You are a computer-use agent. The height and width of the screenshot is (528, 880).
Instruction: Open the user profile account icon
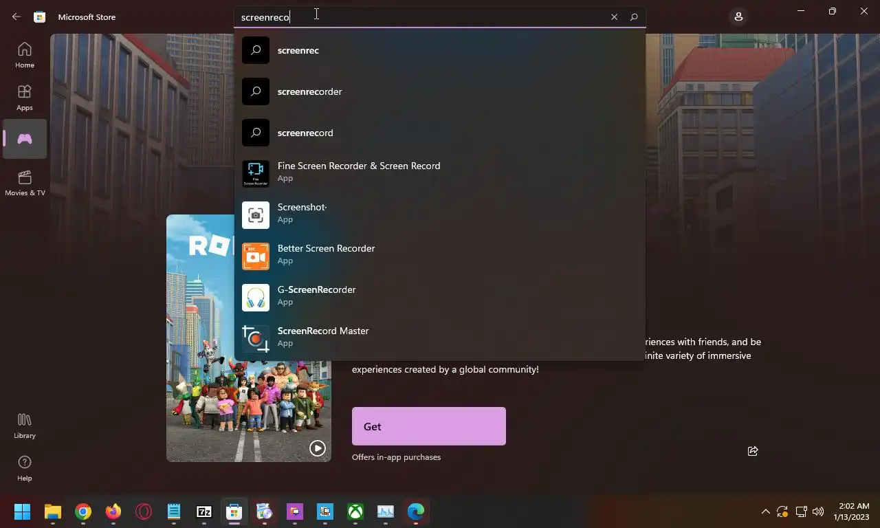[738, 16]
